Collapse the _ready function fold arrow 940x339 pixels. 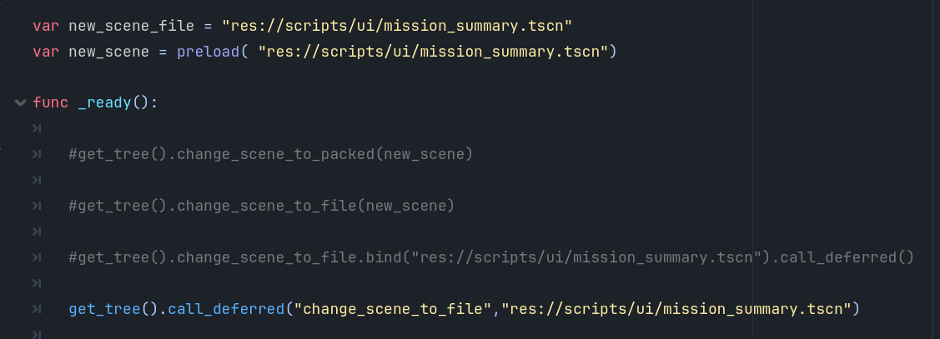click(x=20, y=103)
